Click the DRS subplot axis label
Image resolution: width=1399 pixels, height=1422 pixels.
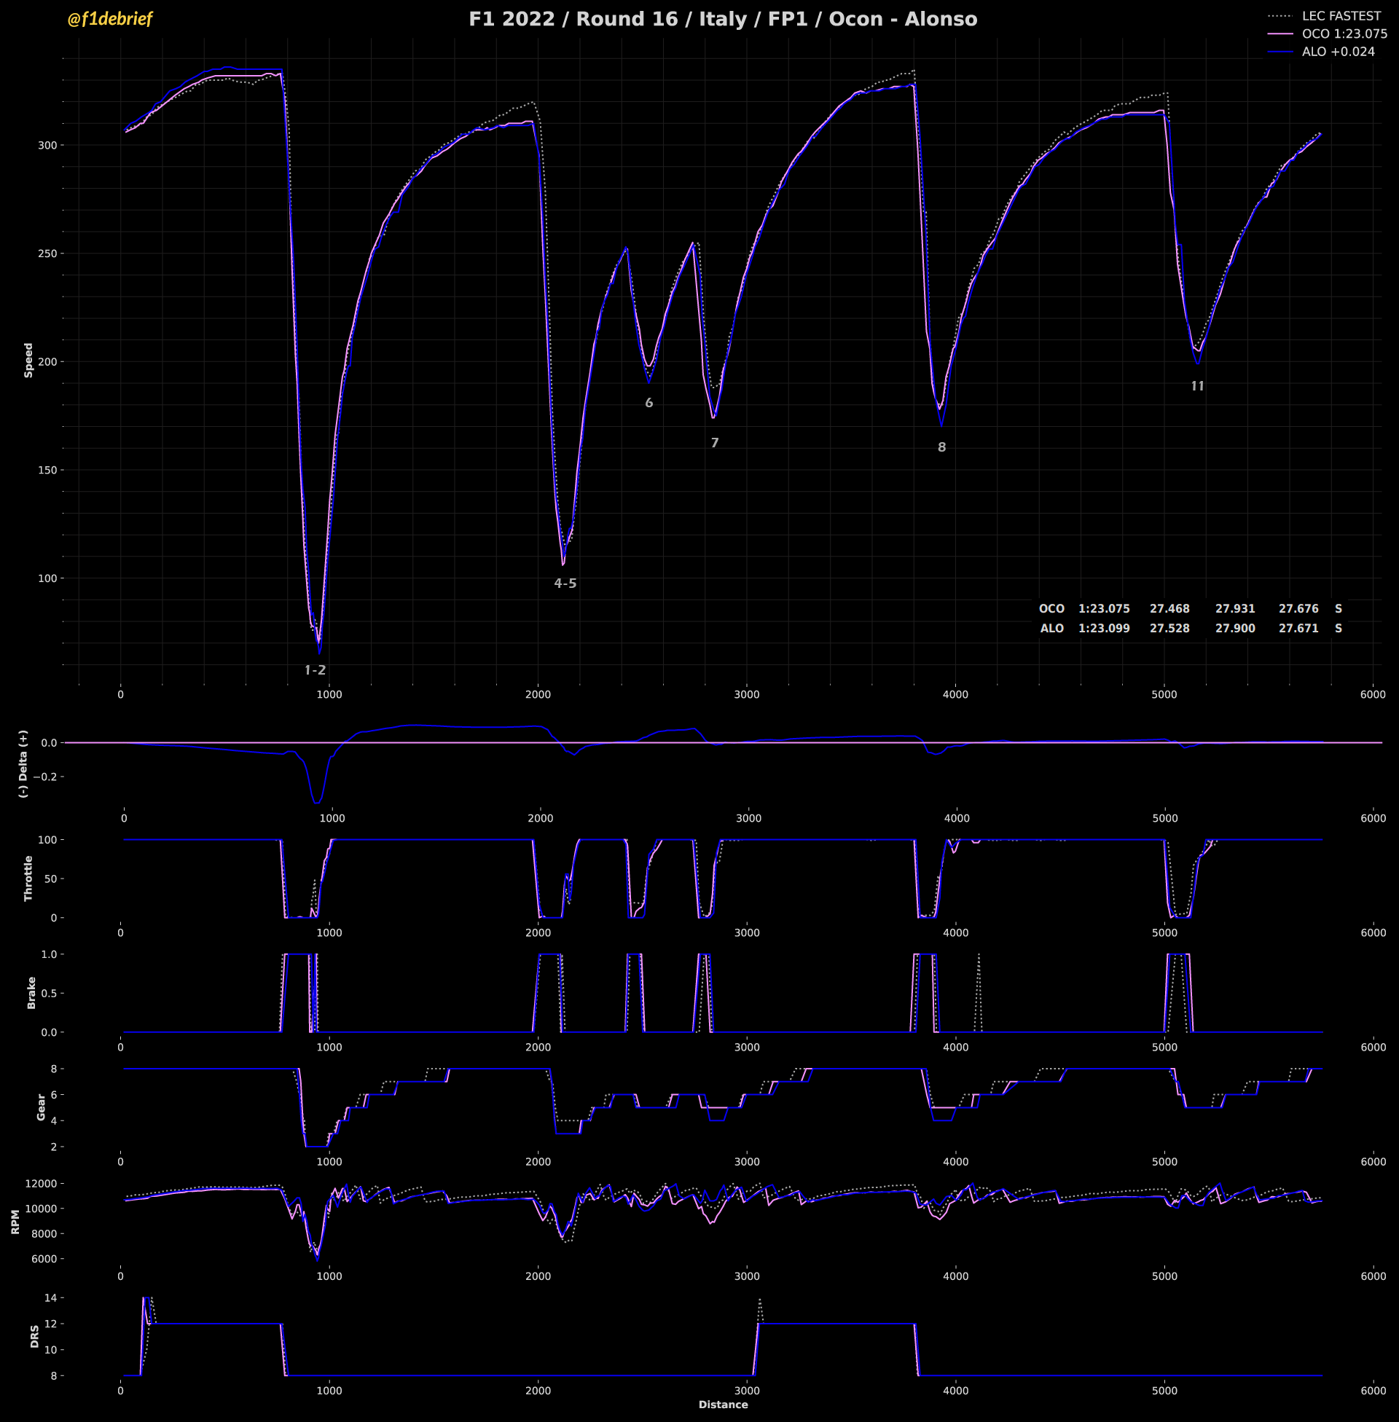(x=34, y=1336)
